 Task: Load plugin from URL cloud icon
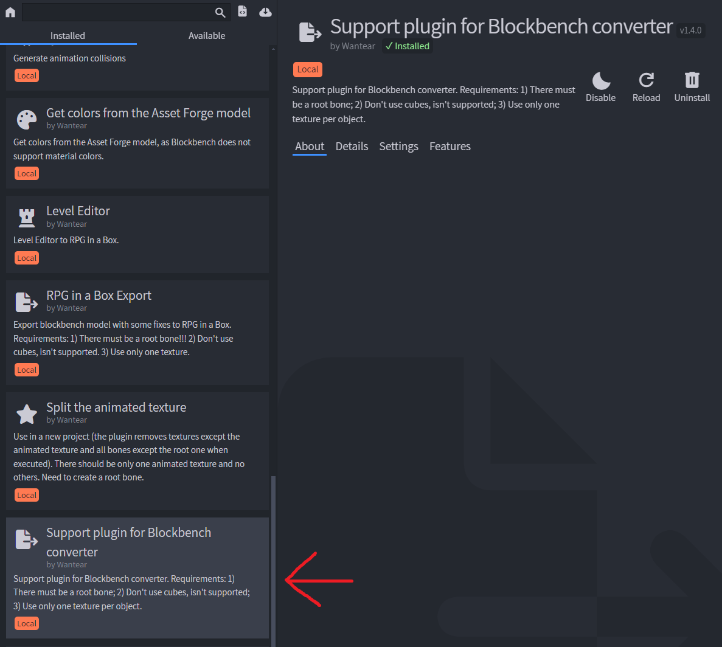click(265, 12)
